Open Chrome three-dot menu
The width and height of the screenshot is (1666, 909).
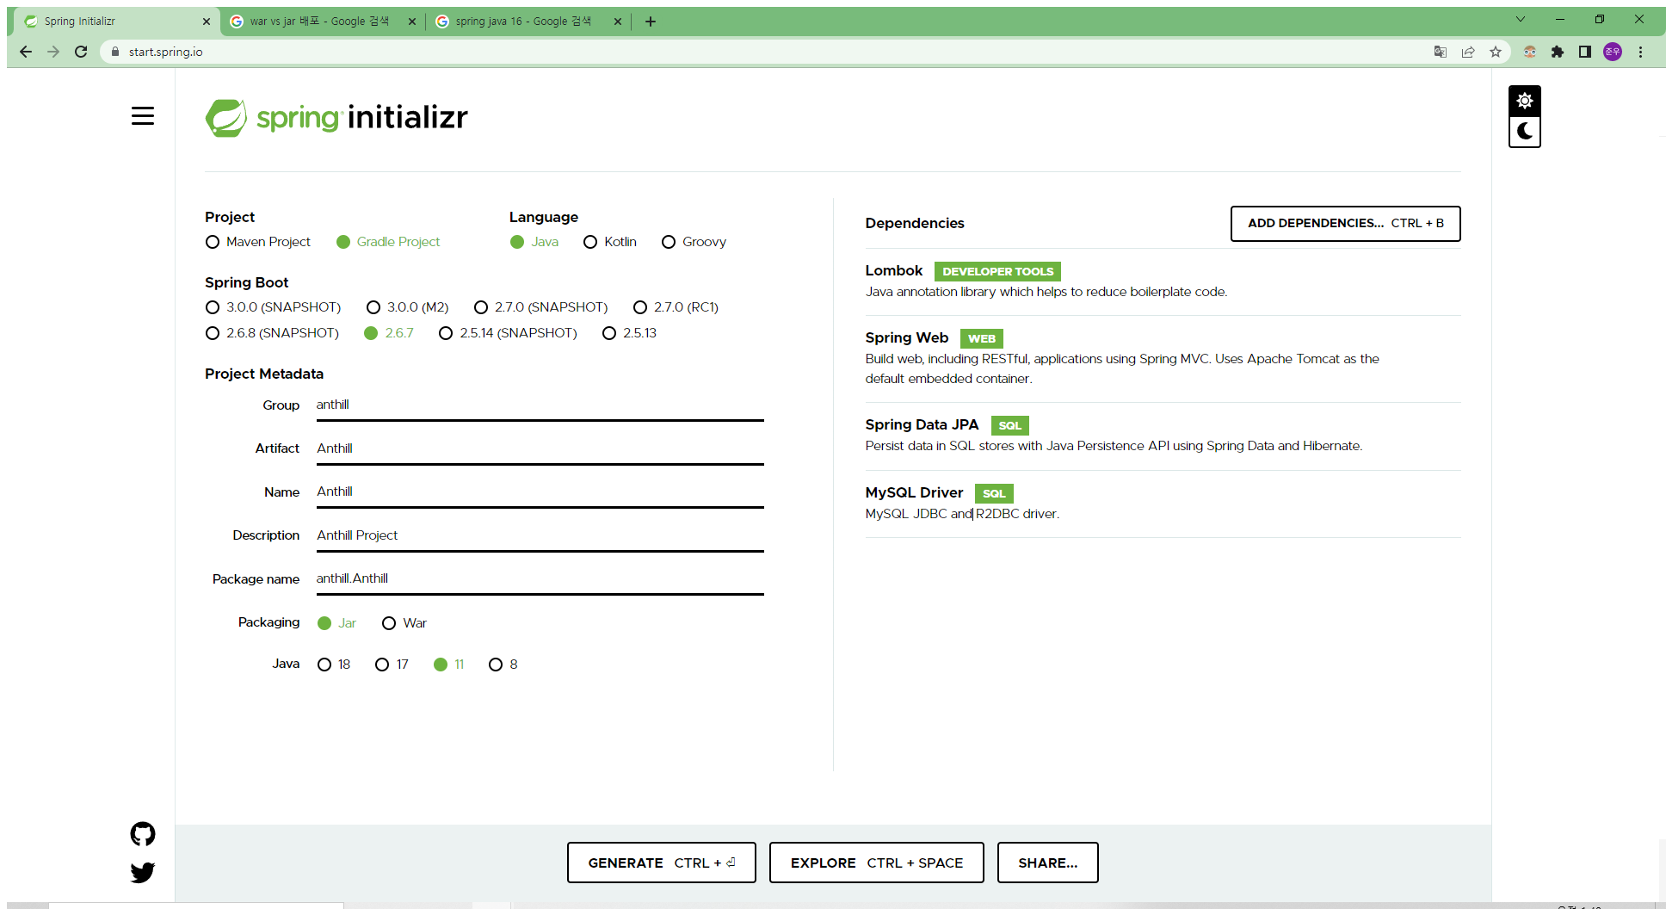1641,52
